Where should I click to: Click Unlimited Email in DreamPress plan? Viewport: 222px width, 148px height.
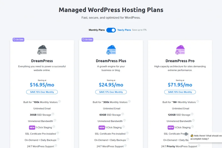pyautogui.click(x=42, y=109)
